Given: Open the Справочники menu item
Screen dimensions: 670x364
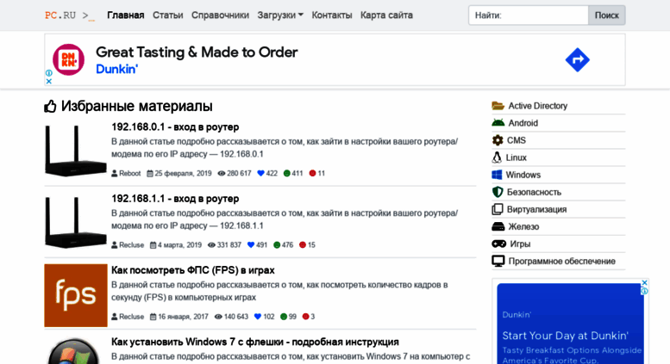Looking at the screenshot, I should [220, 15].
